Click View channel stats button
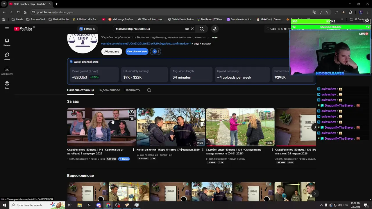372x209 pixels. click(x=137, y=51)
